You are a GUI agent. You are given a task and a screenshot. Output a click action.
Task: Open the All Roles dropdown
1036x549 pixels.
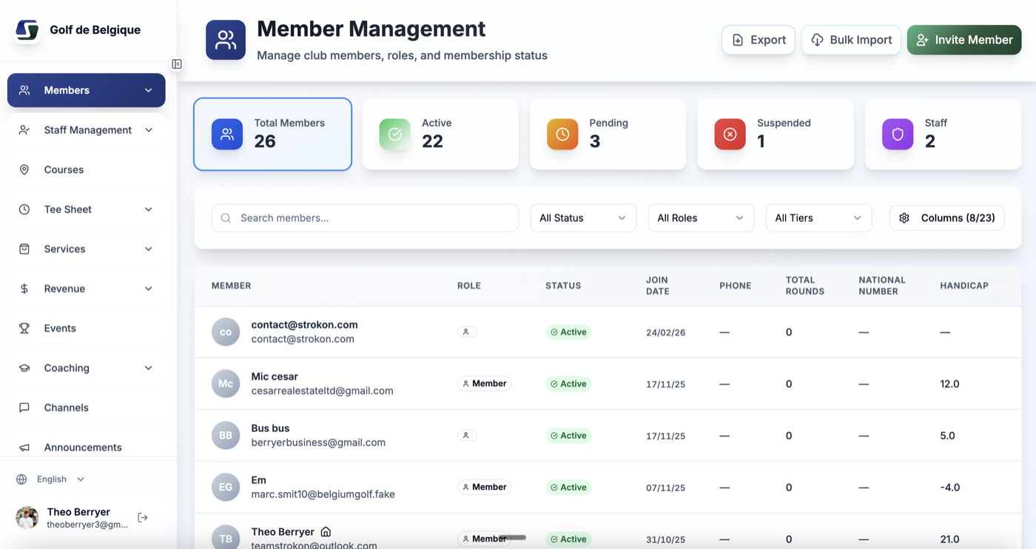701,218
